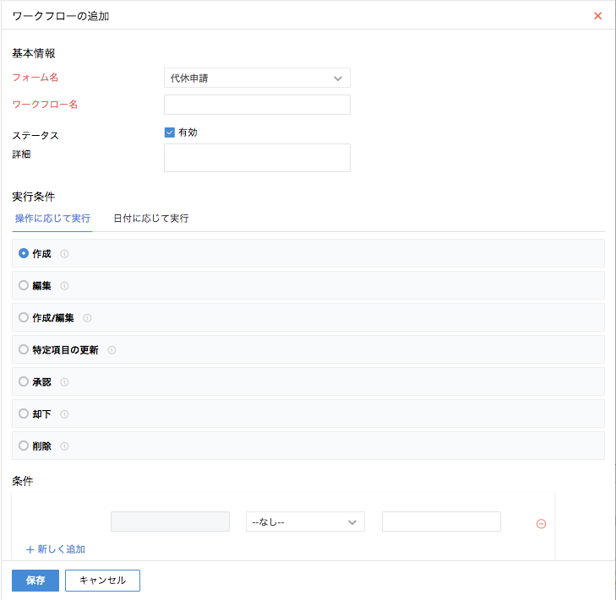Click the info icon beside 作成/編集
The width and height of the screenshot is (616, 600).
coord(87,318)
